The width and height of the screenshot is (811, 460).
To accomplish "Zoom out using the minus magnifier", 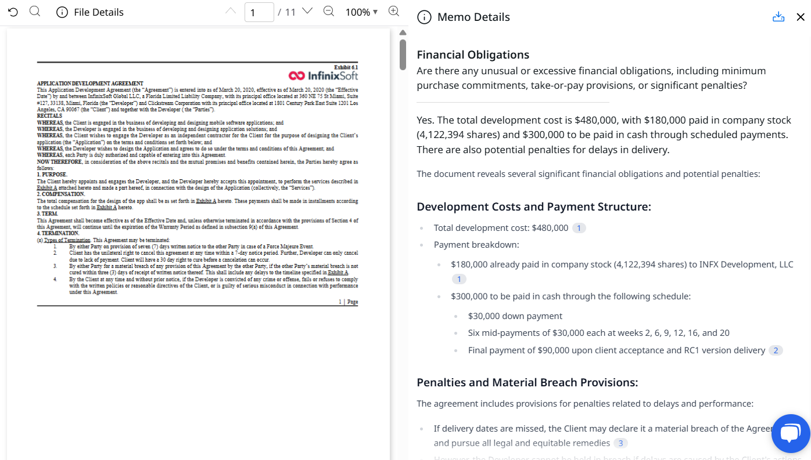I will (x=329, y=12).
